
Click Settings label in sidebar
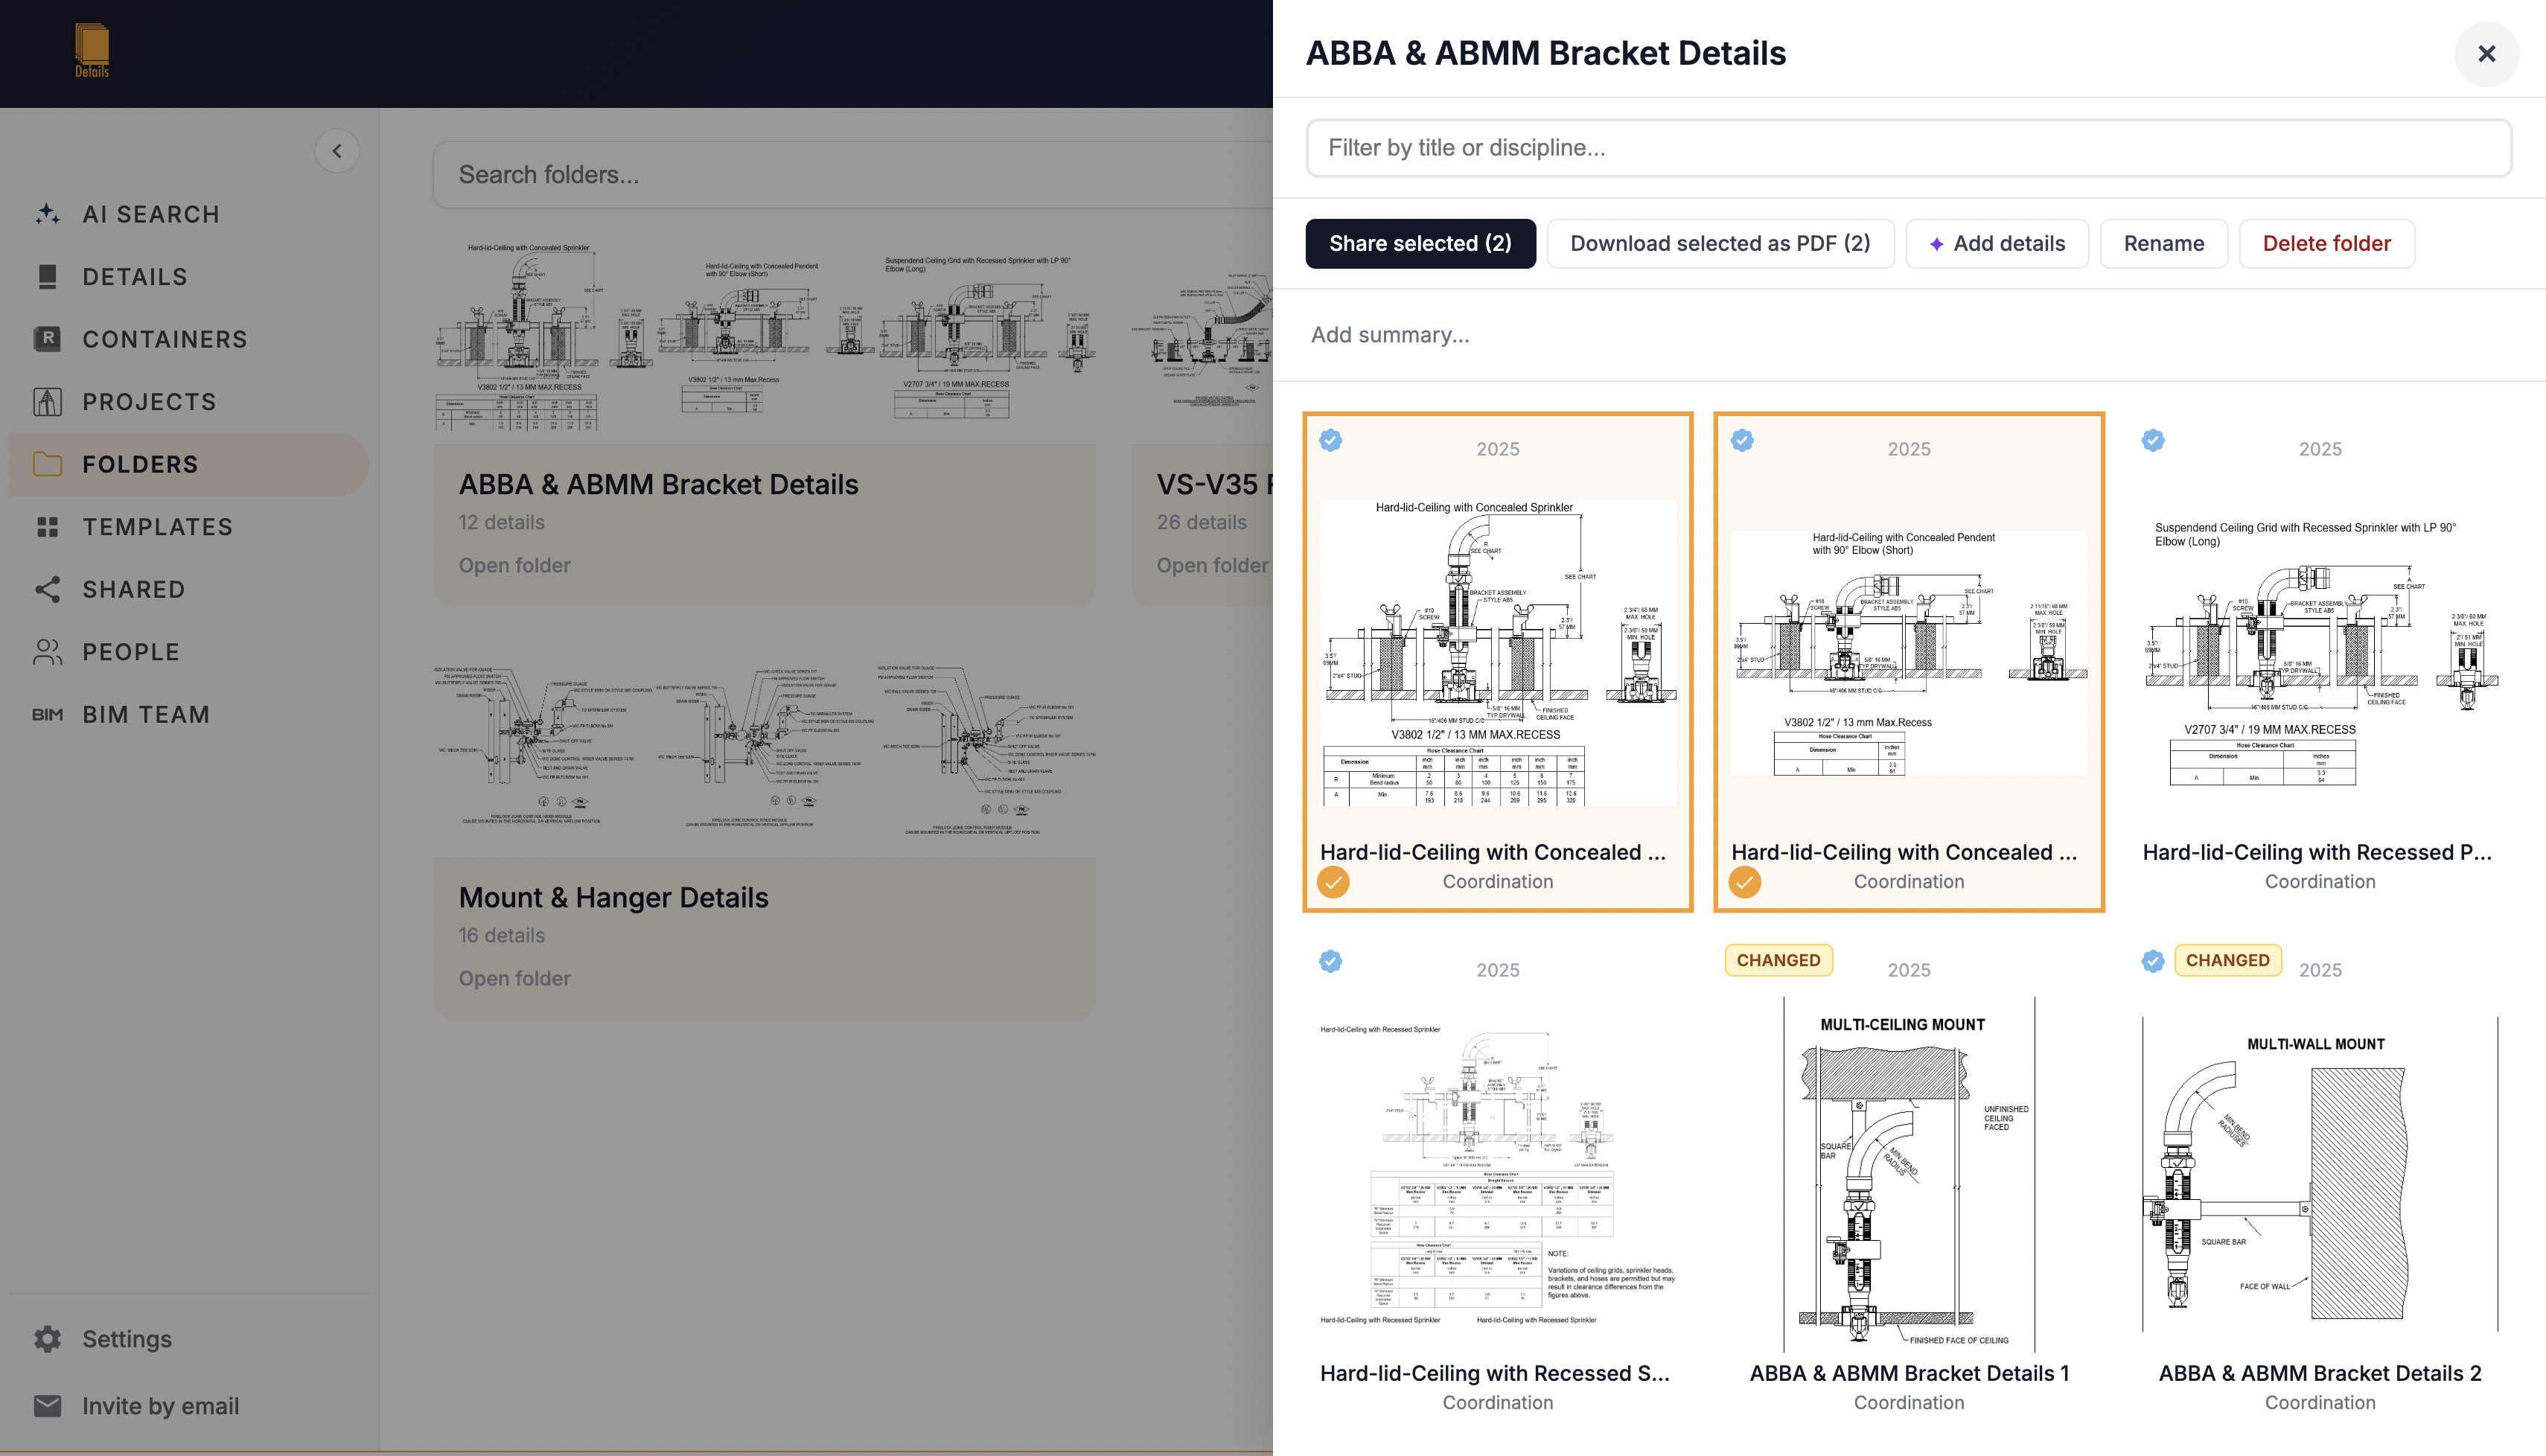coord(127,1339)
